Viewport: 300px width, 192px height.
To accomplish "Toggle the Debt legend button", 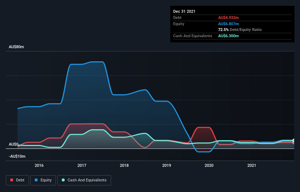I will pos(18,180).
